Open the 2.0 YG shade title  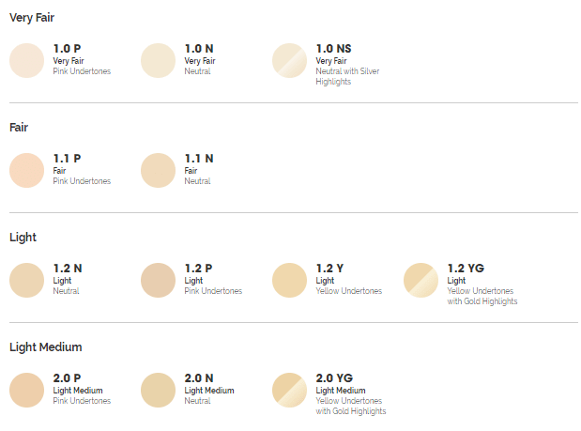pos(334,378)
